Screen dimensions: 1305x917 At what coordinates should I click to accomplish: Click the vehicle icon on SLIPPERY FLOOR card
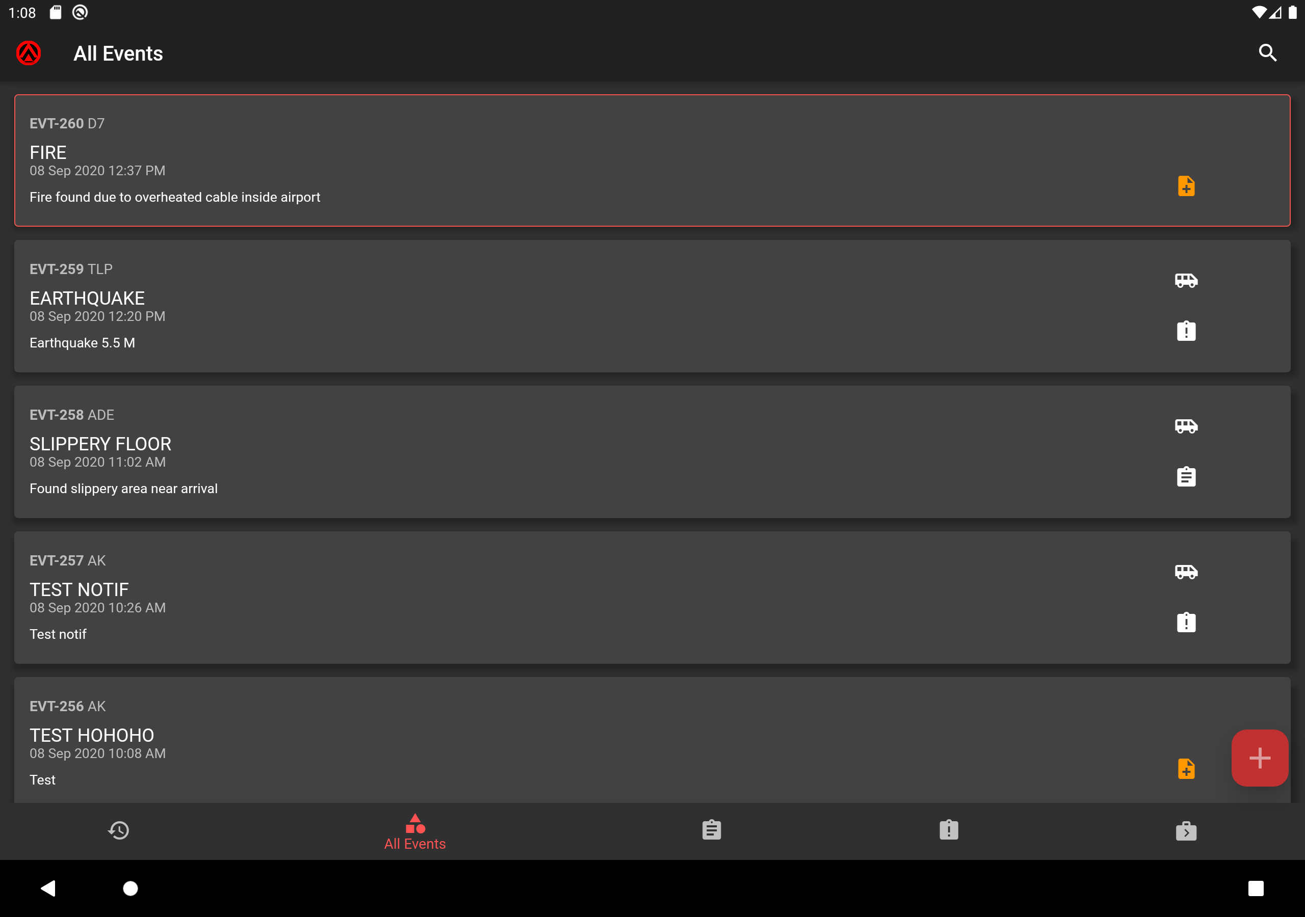pyautogui.click(x=1186, y=426)
